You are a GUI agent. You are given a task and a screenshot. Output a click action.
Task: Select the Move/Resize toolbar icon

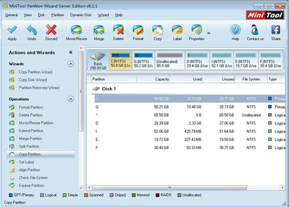pyautogui.click(x=76, y=30)
